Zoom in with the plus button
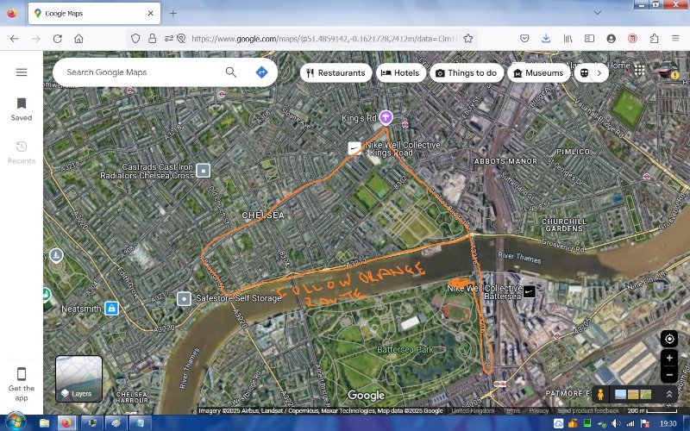The image size is (690, 431). point(669,358)
